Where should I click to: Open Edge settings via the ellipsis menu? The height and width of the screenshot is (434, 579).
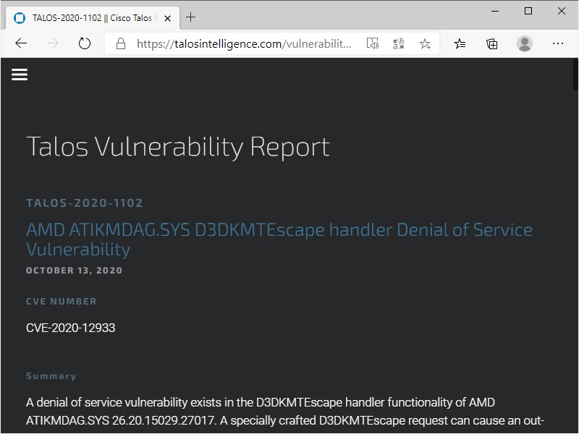(558, 43)
